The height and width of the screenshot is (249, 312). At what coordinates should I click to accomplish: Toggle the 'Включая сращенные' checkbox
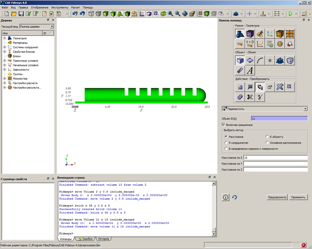click(223, 125)
